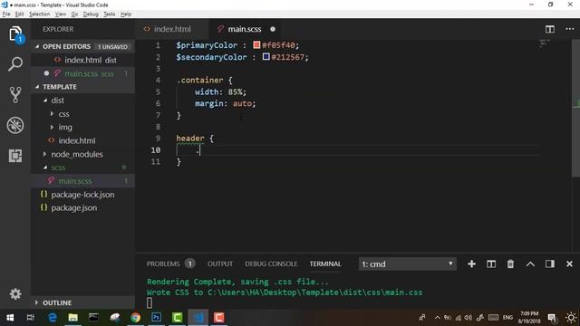Close the terminal panel

tap(569, 264)
